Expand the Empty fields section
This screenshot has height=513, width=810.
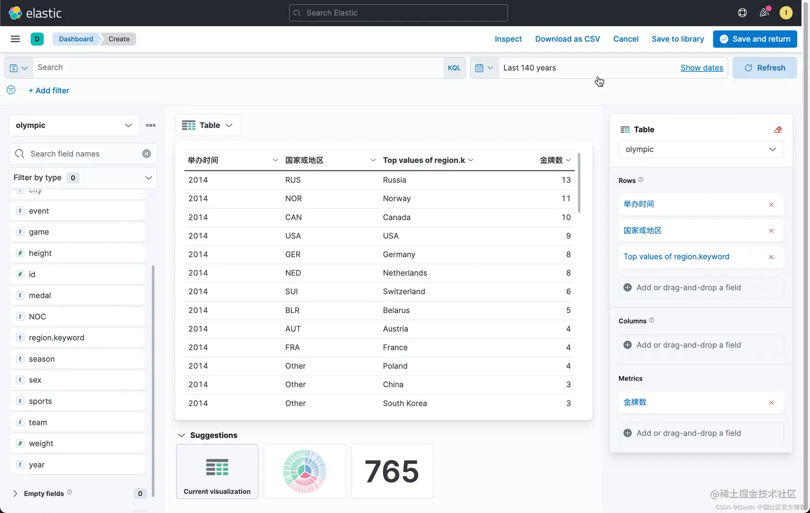(15, 494)
